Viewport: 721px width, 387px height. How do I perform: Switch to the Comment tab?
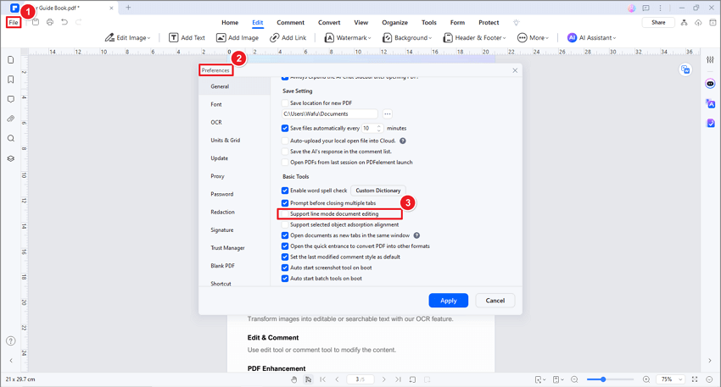290,23
